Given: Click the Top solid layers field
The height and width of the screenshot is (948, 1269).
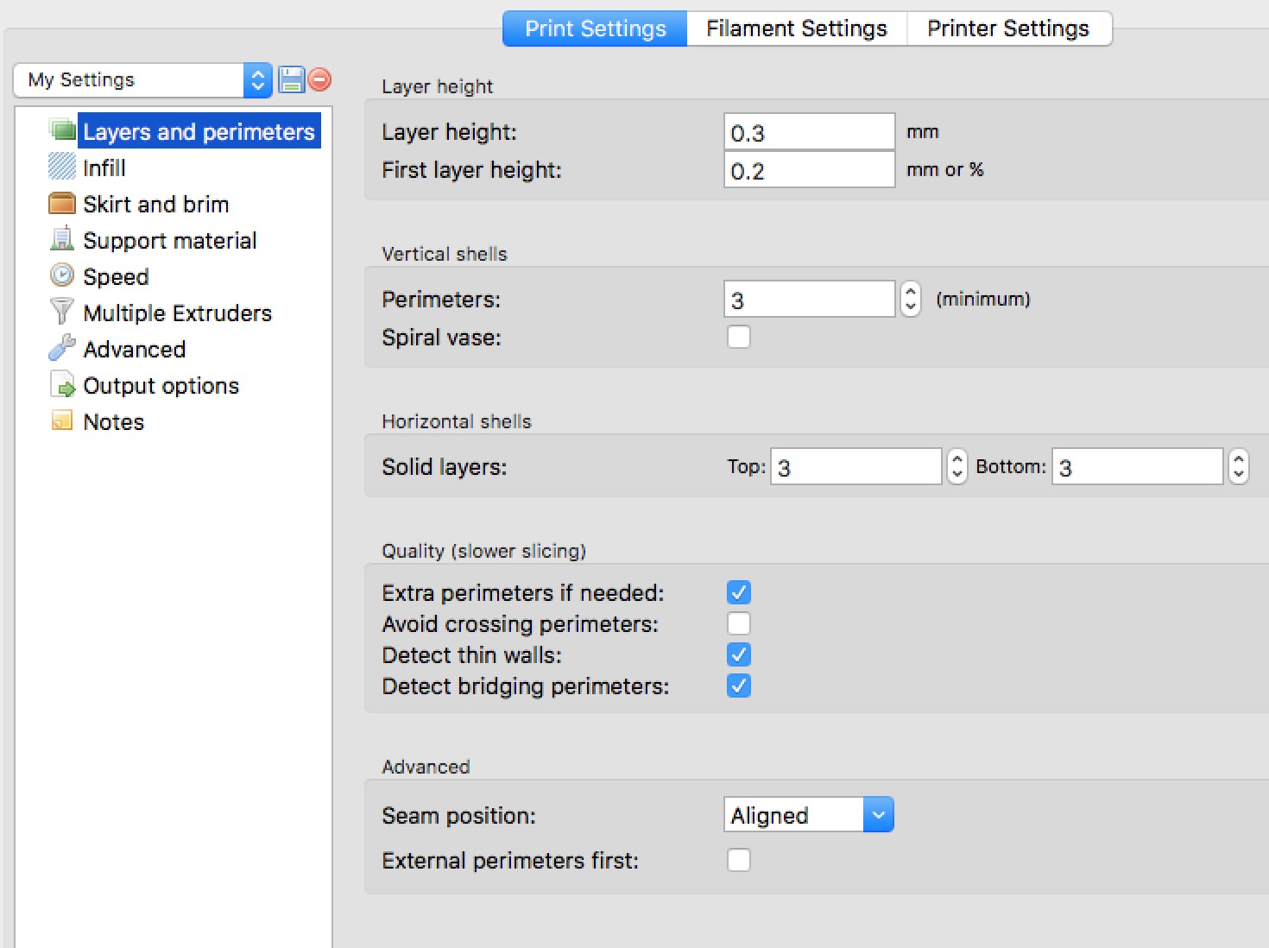Looking at the screenshot, I should click(856, 466).
